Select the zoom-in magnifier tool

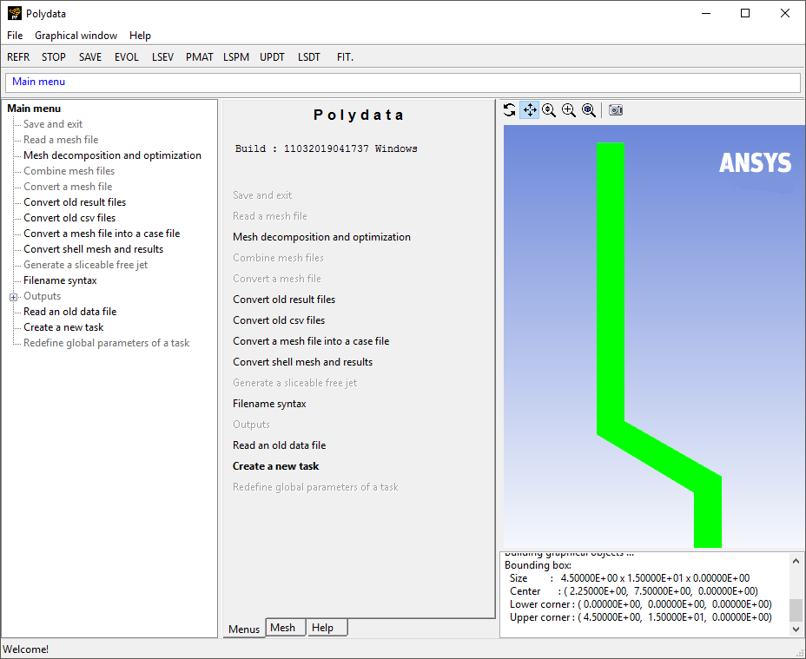[x=569, y=109]
